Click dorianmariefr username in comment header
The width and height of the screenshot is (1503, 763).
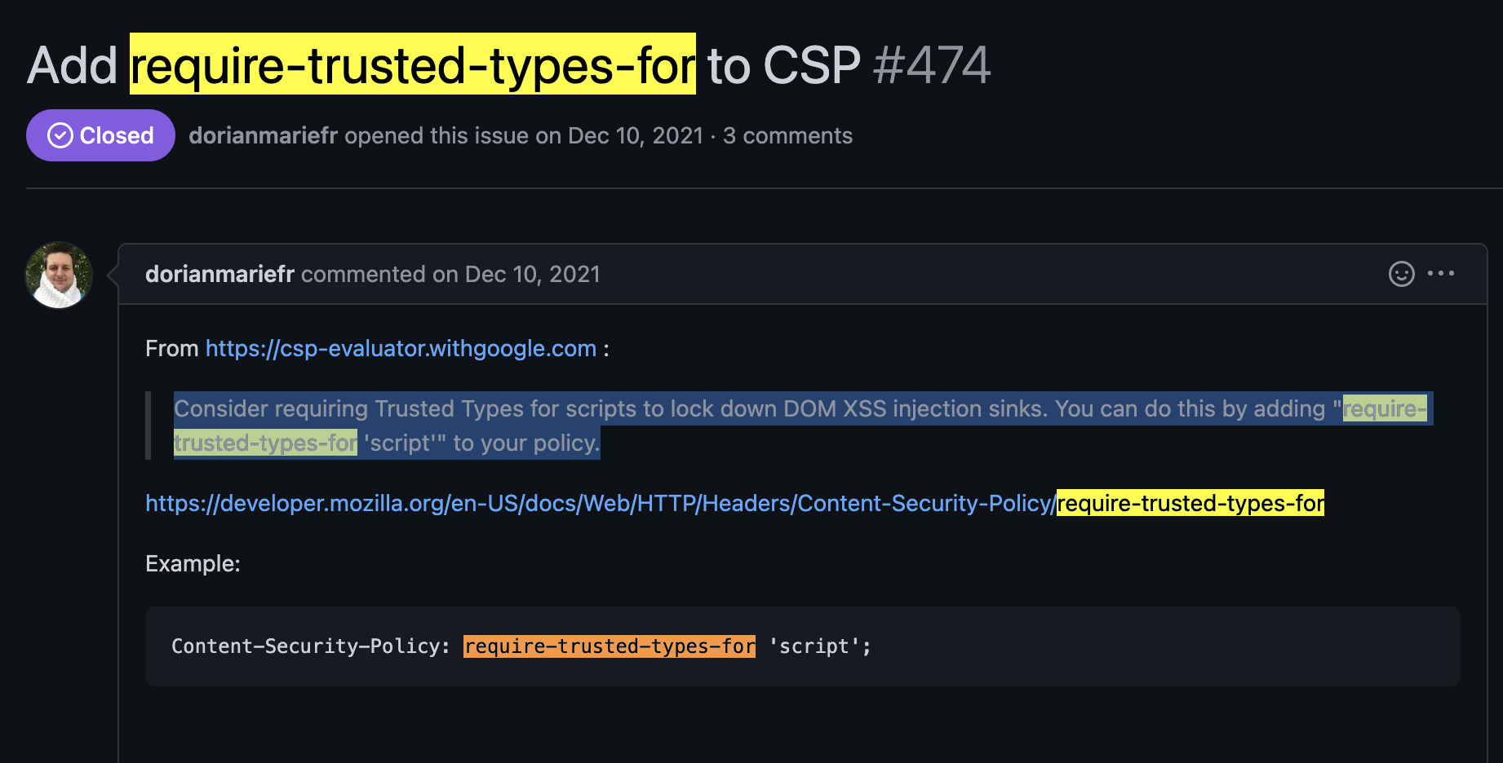tap(219, 274)
